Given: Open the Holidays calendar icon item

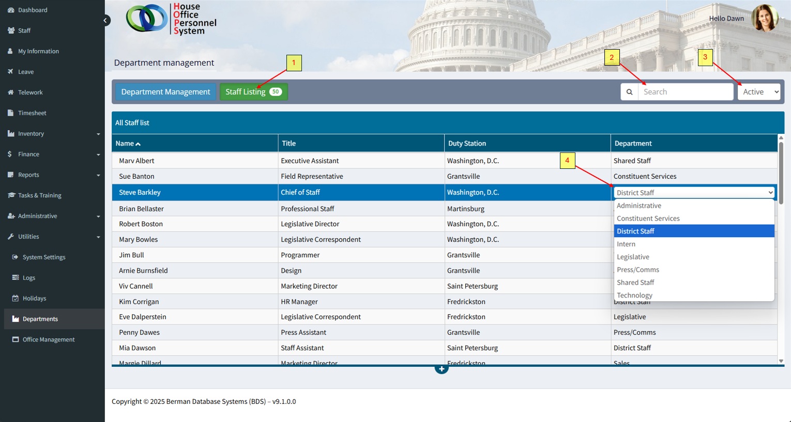Looking at the screenshot, I should coord(16,299).
